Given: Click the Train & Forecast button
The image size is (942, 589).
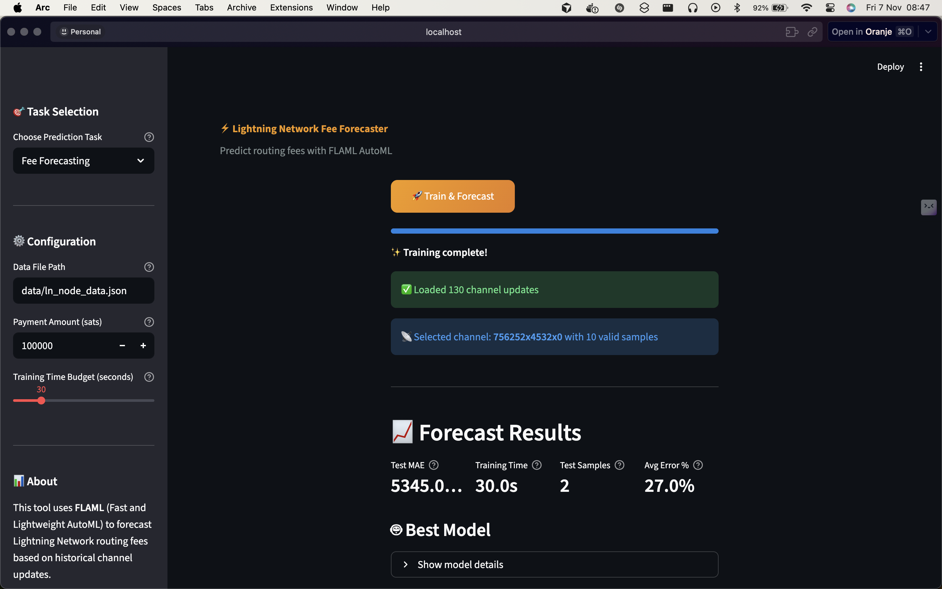Looking at the screenshot, I should pos(452,196).
